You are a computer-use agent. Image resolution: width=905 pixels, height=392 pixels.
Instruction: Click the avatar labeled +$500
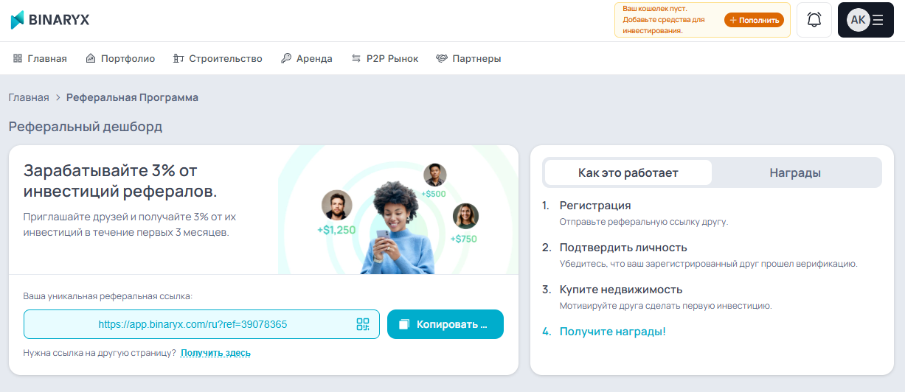(434, 175)
